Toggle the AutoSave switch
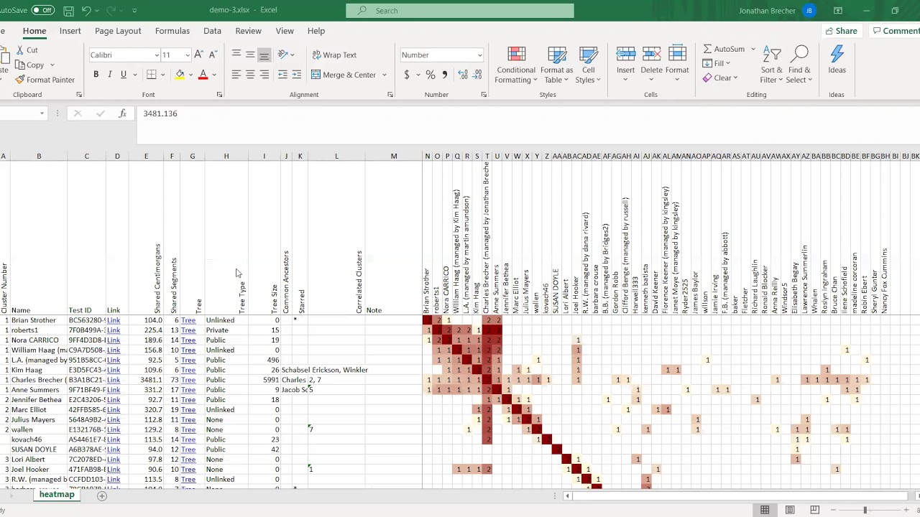Image resolution: width=920 pixels, height=517 pixels. click(x=42, y=11)
